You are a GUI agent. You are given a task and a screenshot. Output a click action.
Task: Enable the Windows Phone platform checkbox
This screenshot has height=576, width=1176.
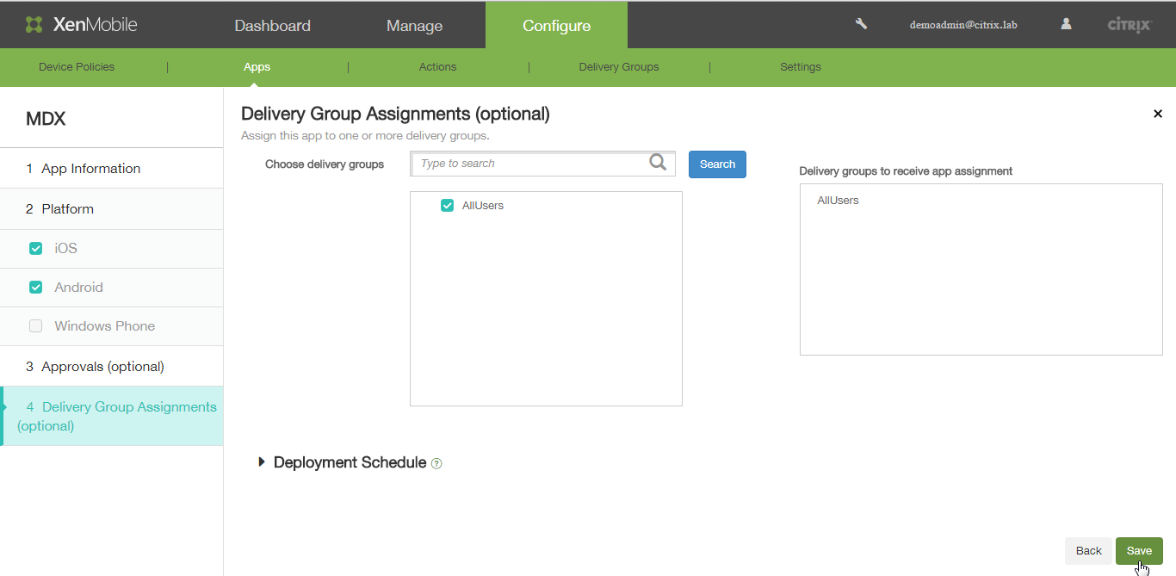pyautogui.click(x=35, y=326)
